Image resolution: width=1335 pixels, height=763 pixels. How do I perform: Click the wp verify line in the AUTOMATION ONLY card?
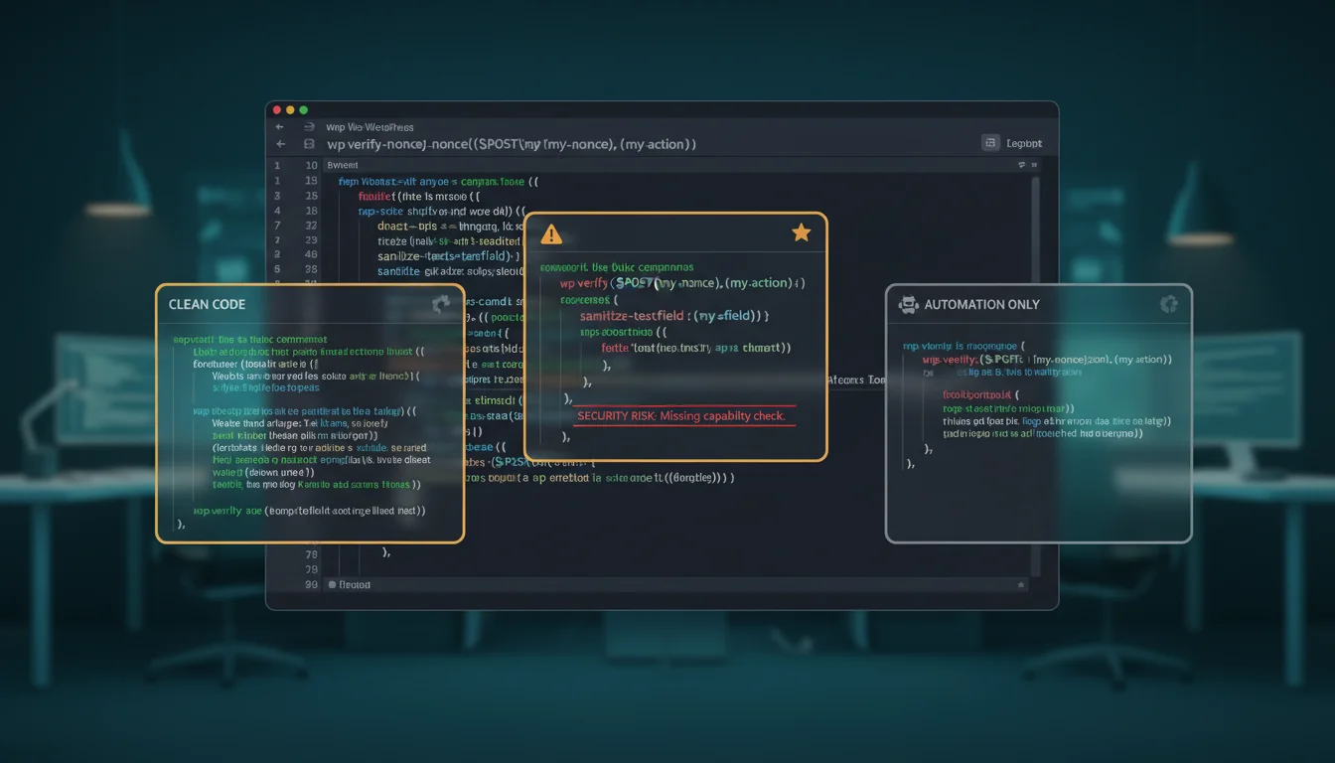(x=1047, y=360)
